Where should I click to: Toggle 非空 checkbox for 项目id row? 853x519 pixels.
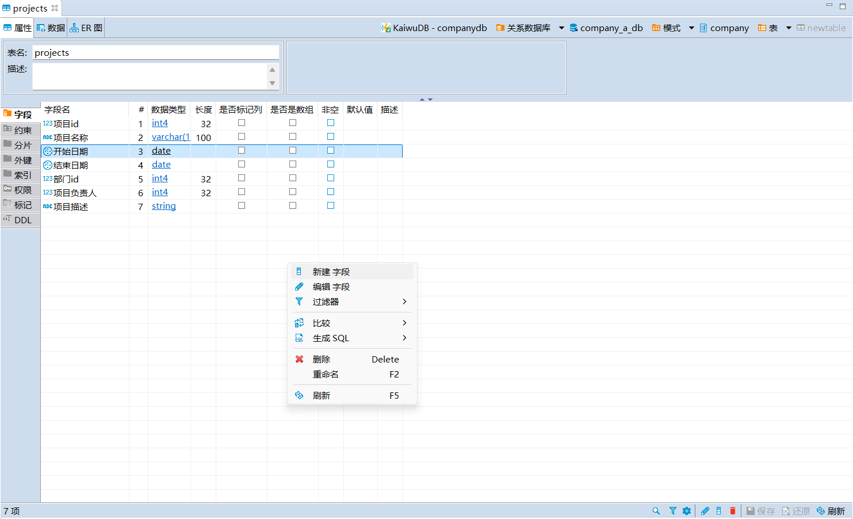[331, 123]
